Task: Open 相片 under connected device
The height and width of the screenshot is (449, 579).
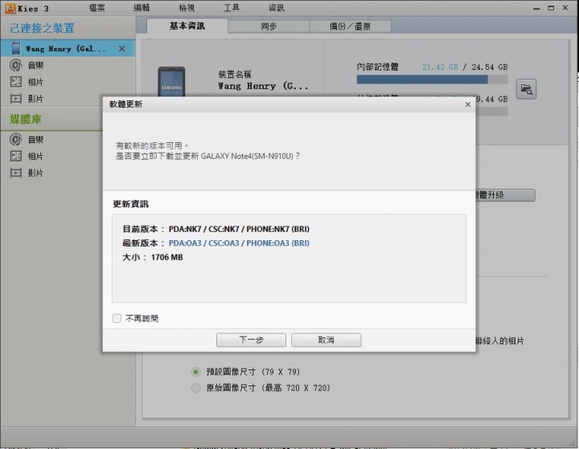Action: click(35, 82)
